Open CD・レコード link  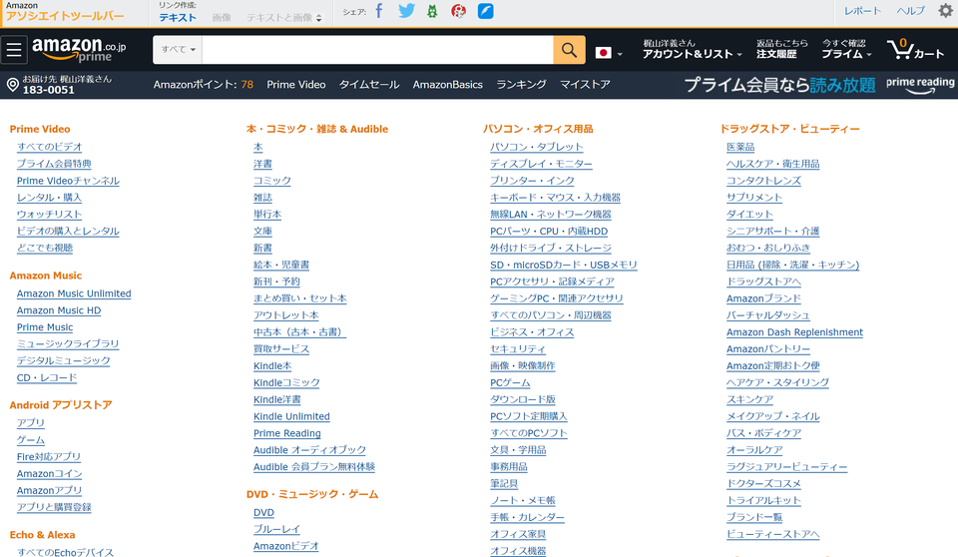(47, 377)
